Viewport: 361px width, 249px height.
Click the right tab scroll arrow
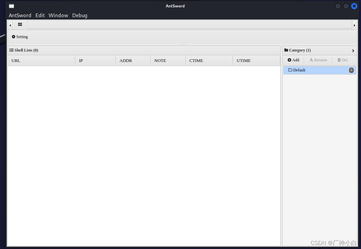point(354,25)
